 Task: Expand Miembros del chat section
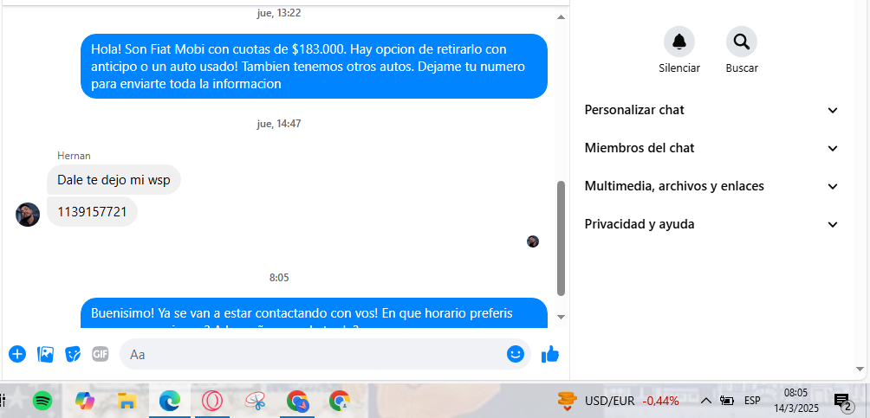[711, 148]
